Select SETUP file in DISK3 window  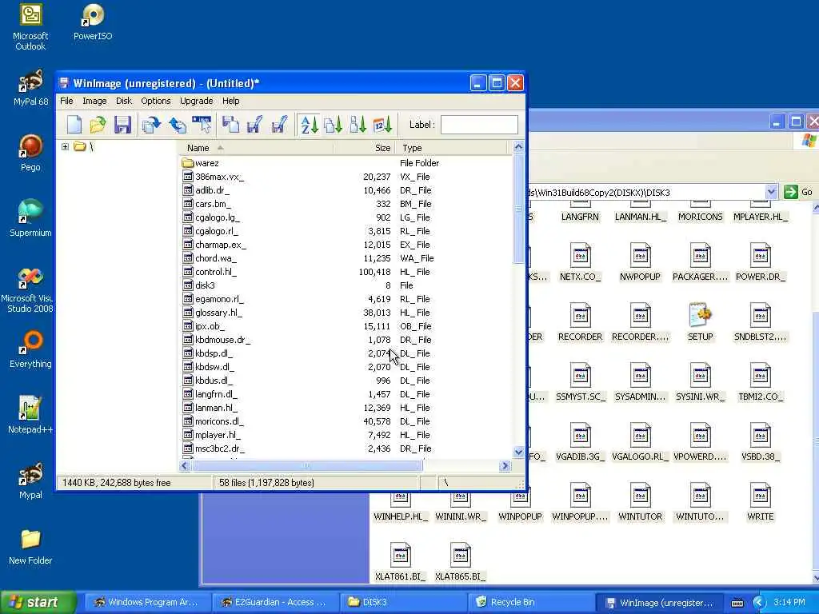click(700, 321)
